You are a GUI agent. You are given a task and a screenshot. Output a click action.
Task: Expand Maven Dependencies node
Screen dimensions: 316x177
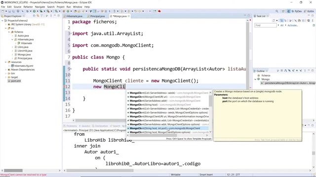point(6,70)
